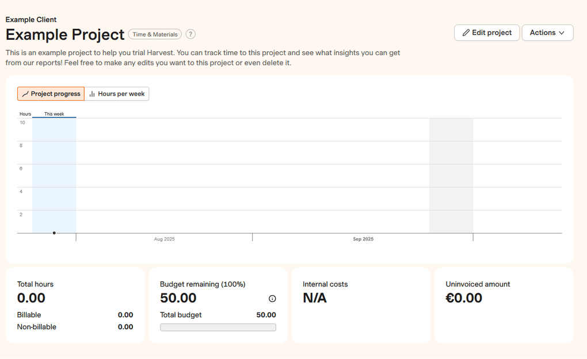Click the data point dot on the chart
The image size is (587, 359).
(x=54, y=232)
